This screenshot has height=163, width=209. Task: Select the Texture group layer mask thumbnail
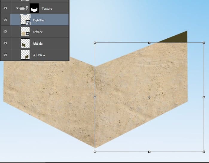(35, 8)
